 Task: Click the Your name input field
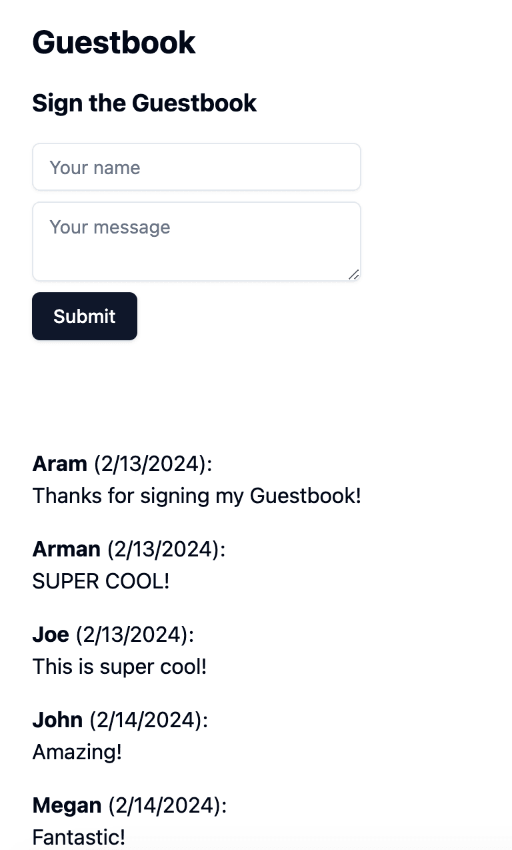point(196,167)
